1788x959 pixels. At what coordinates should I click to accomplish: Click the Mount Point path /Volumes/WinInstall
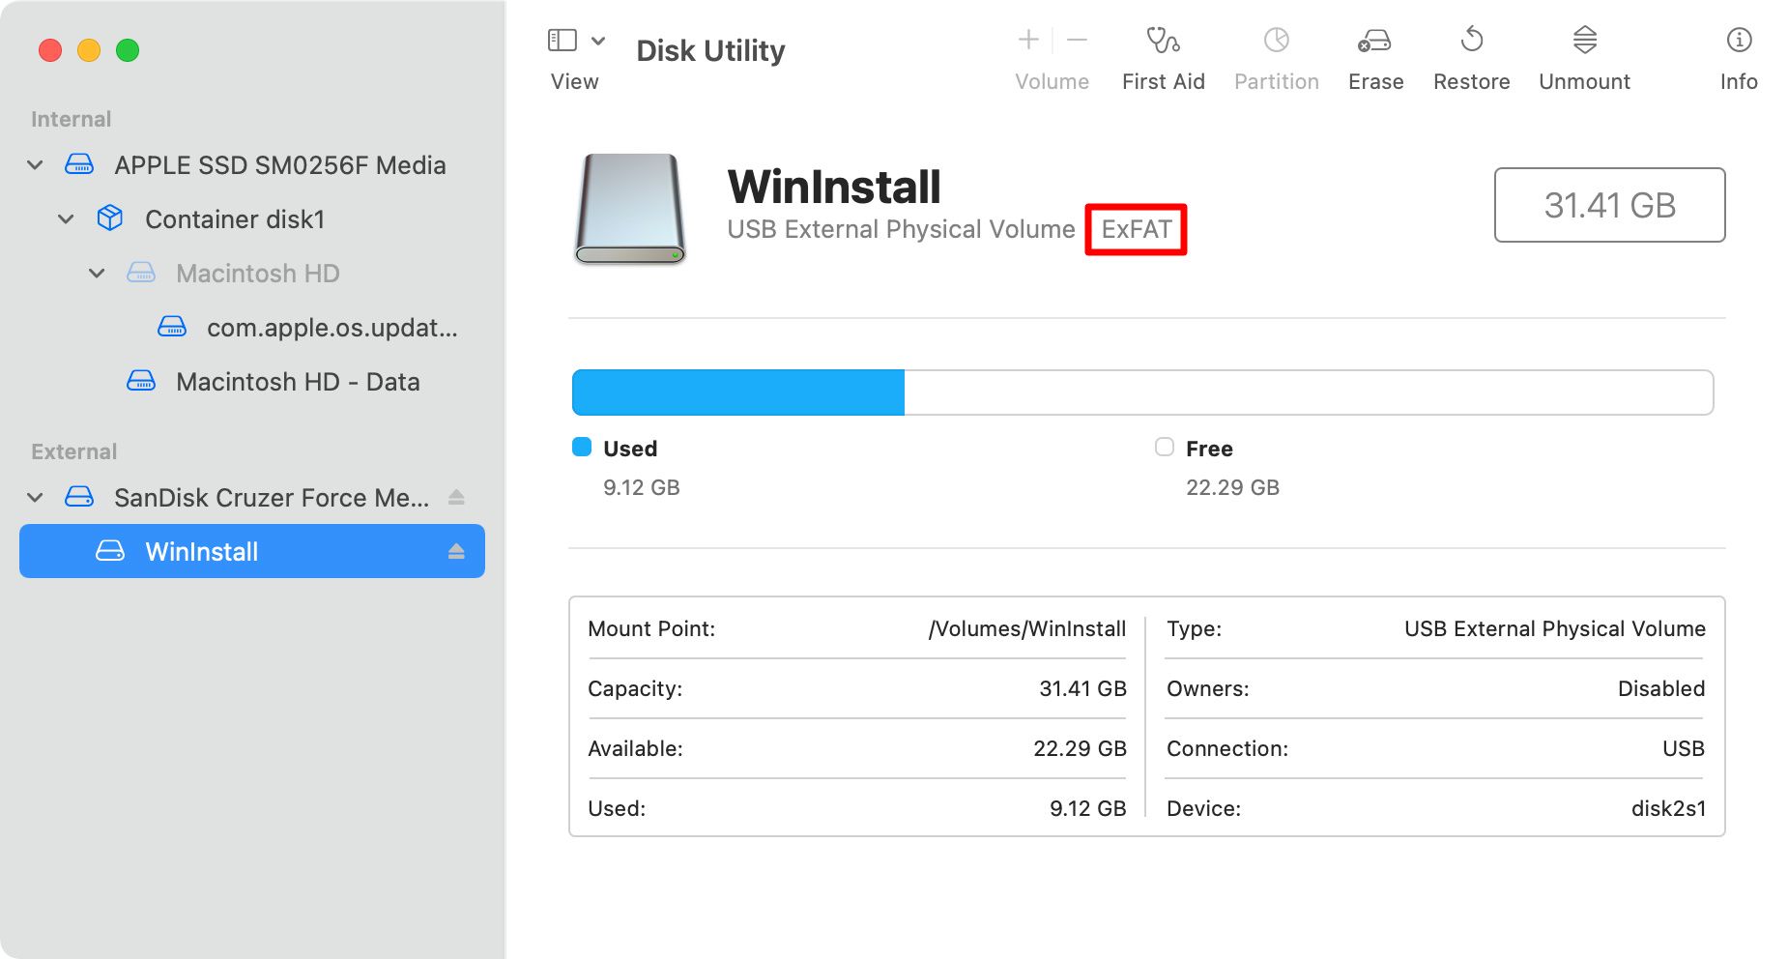pos(1027,628)
